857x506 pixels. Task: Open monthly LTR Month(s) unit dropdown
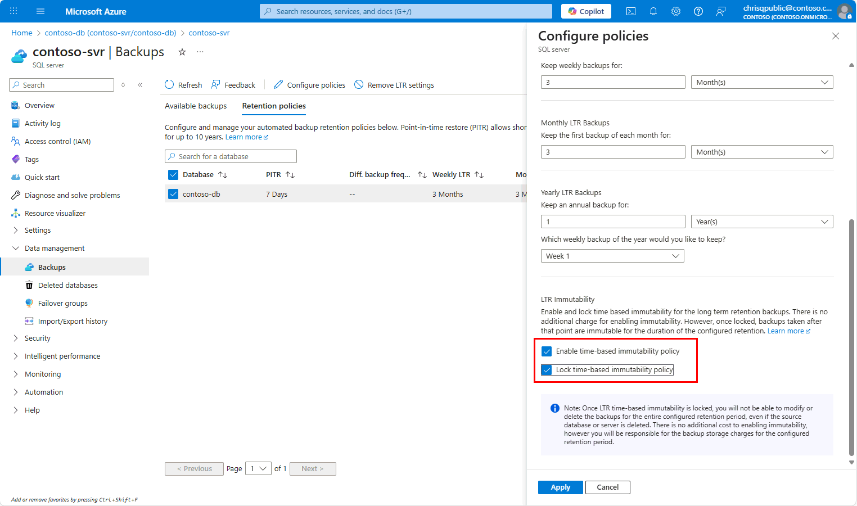[x=762, y=152]
